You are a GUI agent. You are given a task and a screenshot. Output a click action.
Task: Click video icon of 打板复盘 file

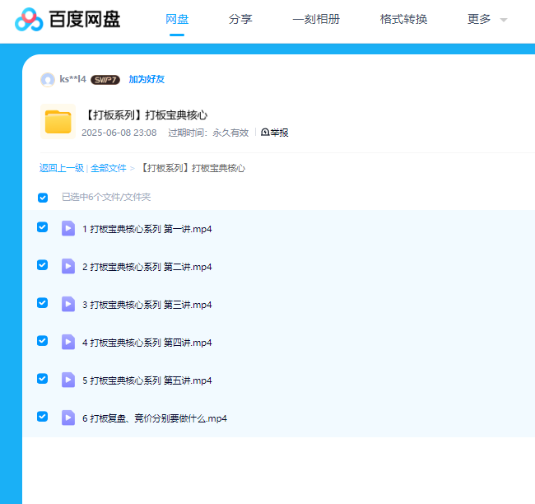coord(68,418)
